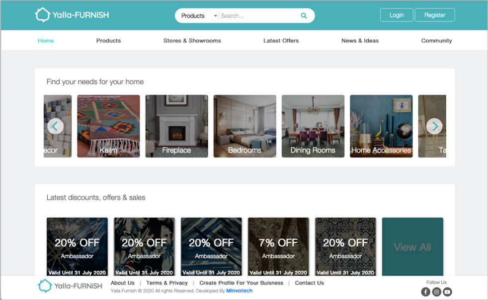Expand the Products search category dropdown

pos(199,15)
